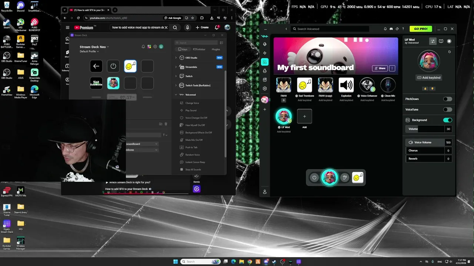Select Play Sound action
The height and width of the screenshot is (266, 474).
[191, 110]
